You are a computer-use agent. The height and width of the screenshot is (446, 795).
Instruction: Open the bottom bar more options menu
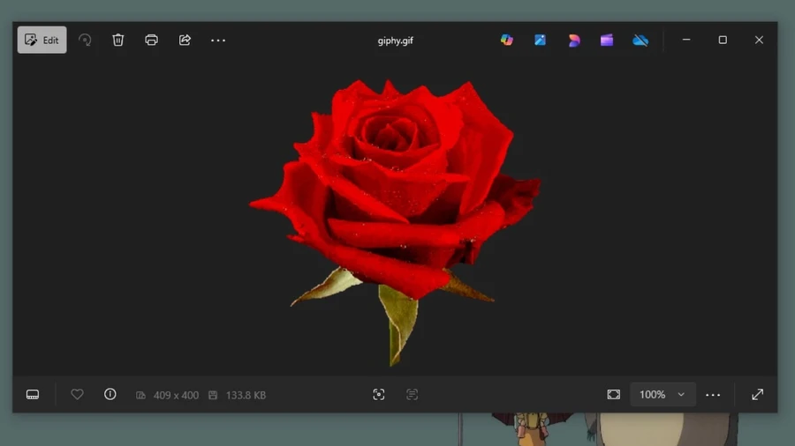coord(713,395)
